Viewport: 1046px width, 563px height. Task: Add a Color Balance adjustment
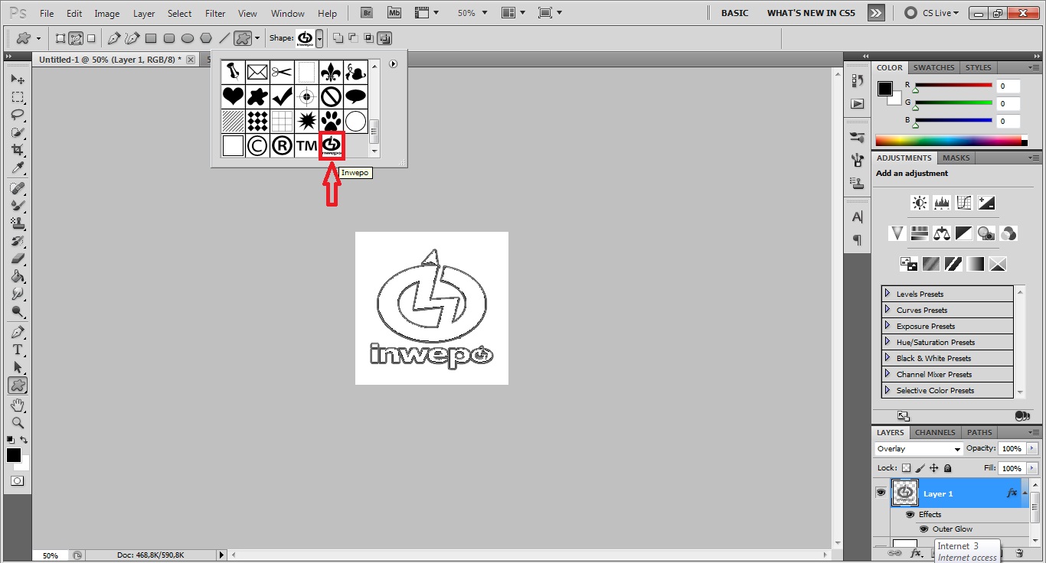(942, 233)
